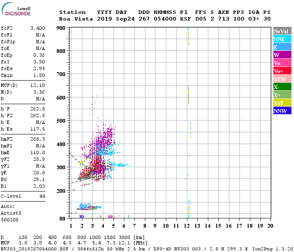Click the RSF P1 value in header
Viewport: 294px width, 252px height.
(186, 19)
